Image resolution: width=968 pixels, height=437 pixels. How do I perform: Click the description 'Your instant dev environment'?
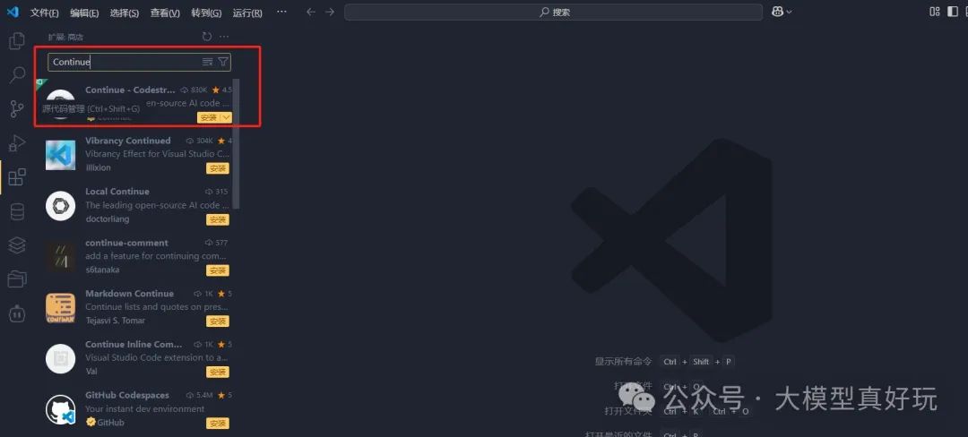click(x=144, y=408)
